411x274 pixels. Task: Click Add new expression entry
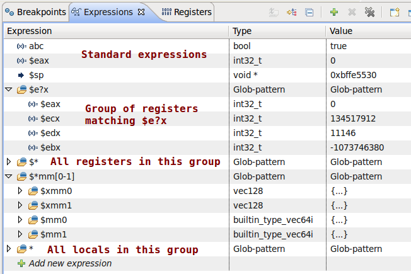(70, 263)
